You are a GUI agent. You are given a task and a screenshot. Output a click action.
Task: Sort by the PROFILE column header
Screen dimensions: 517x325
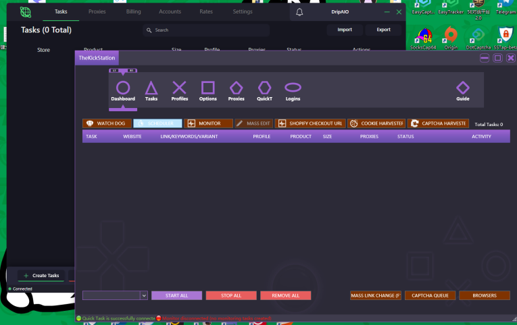click(262, 136)
